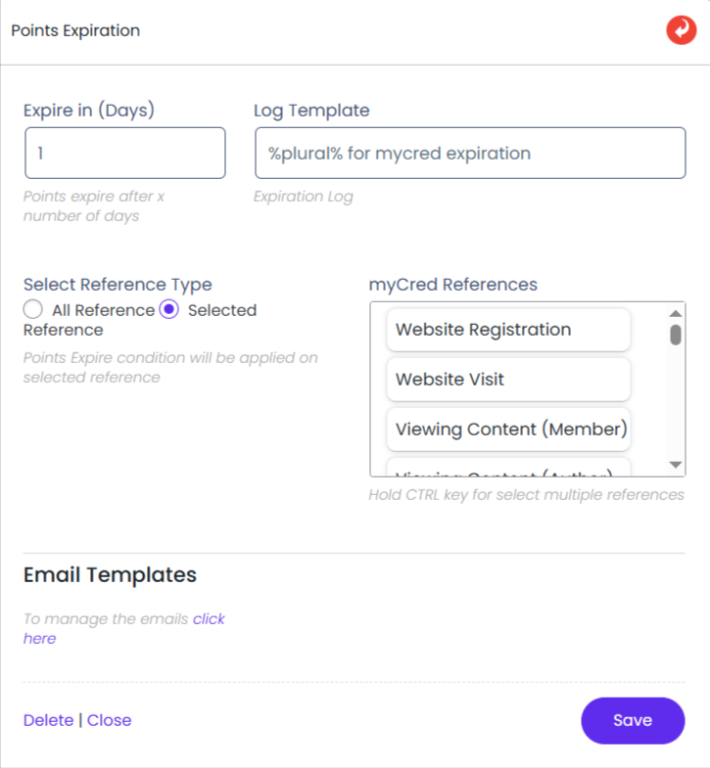Click into the Log Template text box
Viewport: 710px width, 768px height.
point(469,154)
